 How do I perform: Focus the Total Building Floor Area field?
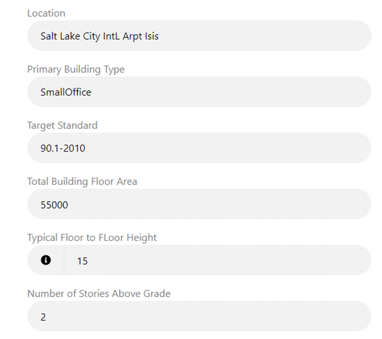199,204
